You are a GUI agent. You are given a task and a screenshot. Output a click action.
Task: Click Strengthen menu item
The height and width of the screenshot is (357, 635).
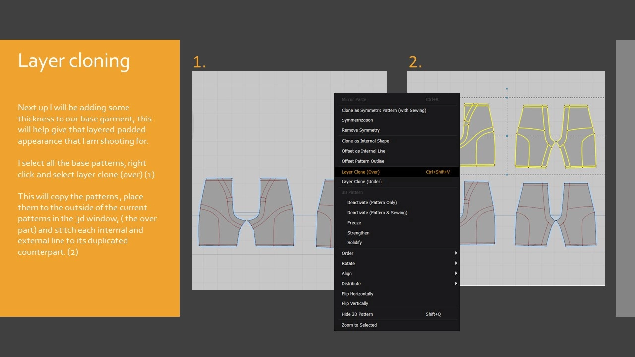pyautogui.click(x=358, y=233)
